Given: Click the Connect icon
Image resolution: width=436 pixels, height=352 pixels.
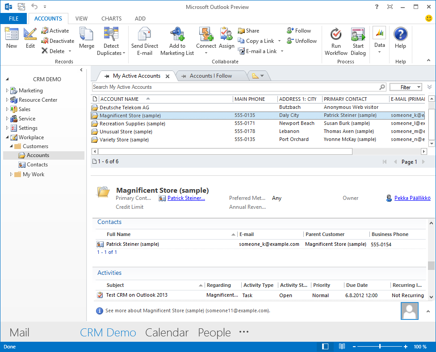Looking at the screenshot, I should point(206,34).
